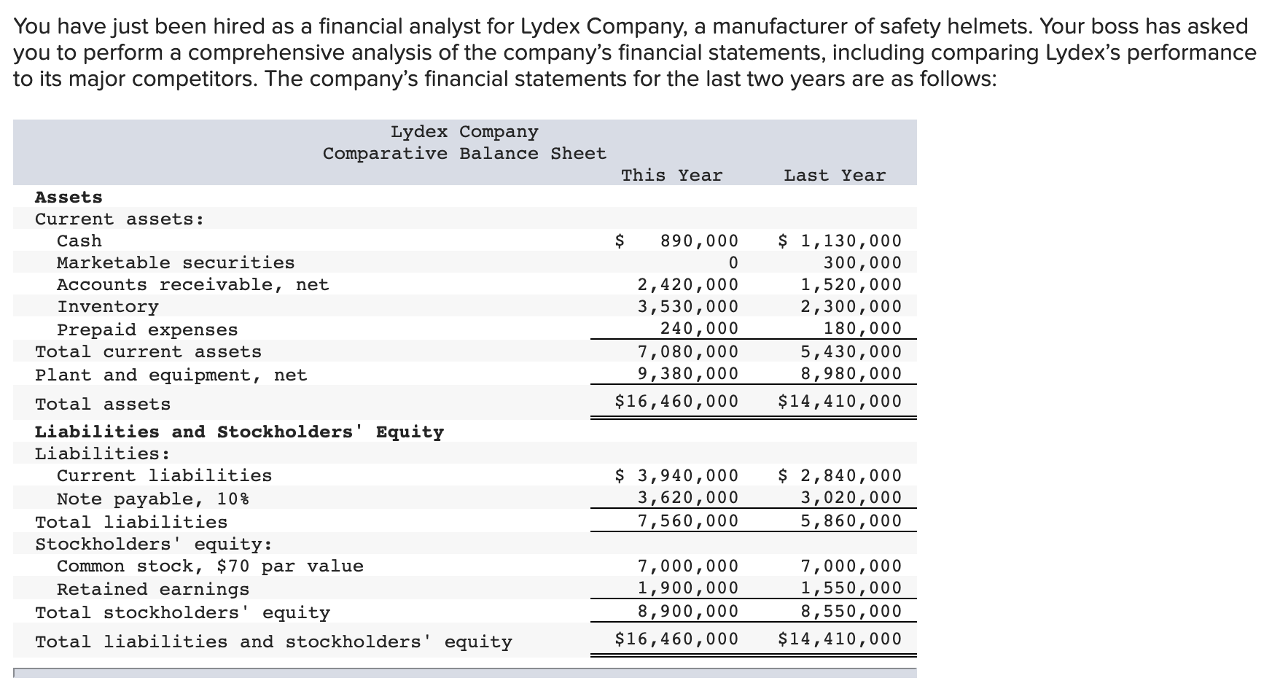Click the 'Last Year' column header
The height and width of the screenshot is (694, 1280).
point(835,176)
